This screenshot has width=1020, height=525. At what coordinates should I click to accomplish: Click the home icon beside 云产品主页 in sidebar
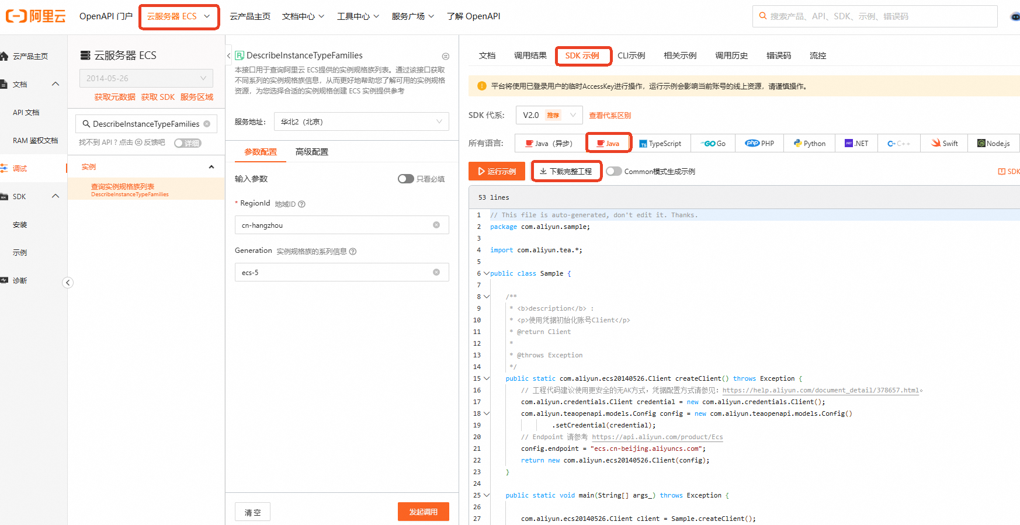[4, 56]
